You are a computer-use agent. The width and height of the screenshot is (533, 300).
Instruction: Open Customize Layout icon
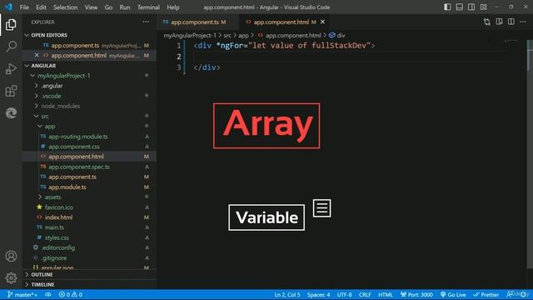(483, 7)
